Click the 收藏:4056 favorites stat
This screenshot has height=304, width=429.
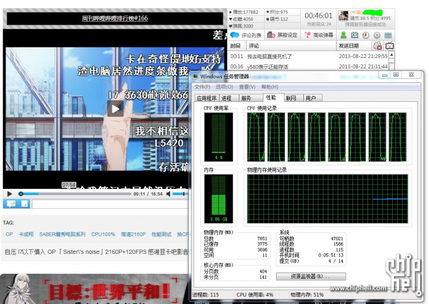(x=241, y=19)
